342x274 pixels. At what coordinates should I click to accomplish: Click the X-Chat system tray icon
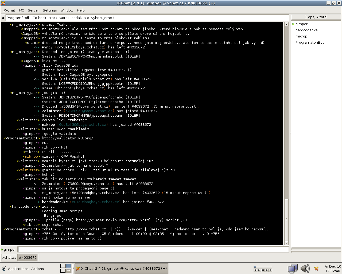316,269
